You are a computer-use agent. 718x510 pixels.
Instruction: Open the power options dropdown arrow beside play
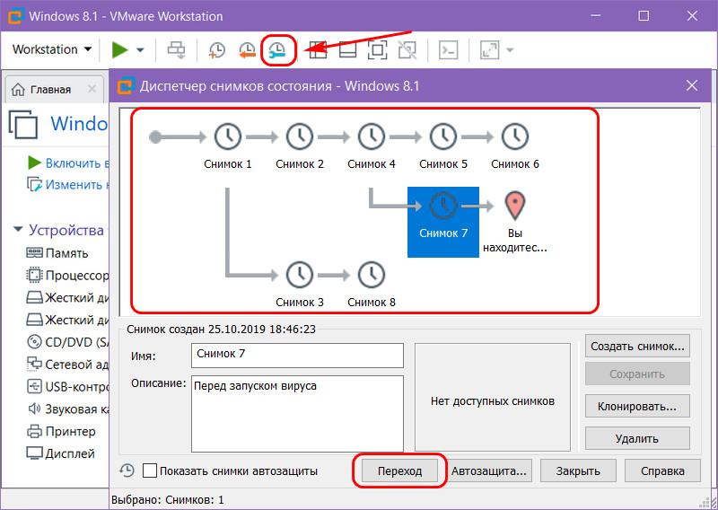coord(141,50)
